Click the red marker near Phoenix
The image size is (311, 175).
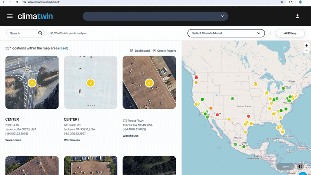217,115
